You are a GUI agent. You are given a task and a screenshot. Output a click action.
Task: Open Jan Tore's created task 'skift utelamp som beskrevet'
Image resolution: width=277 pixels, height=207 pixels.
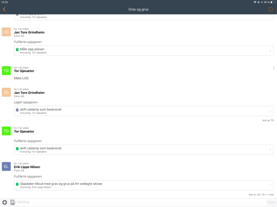(x=144, y=111)
